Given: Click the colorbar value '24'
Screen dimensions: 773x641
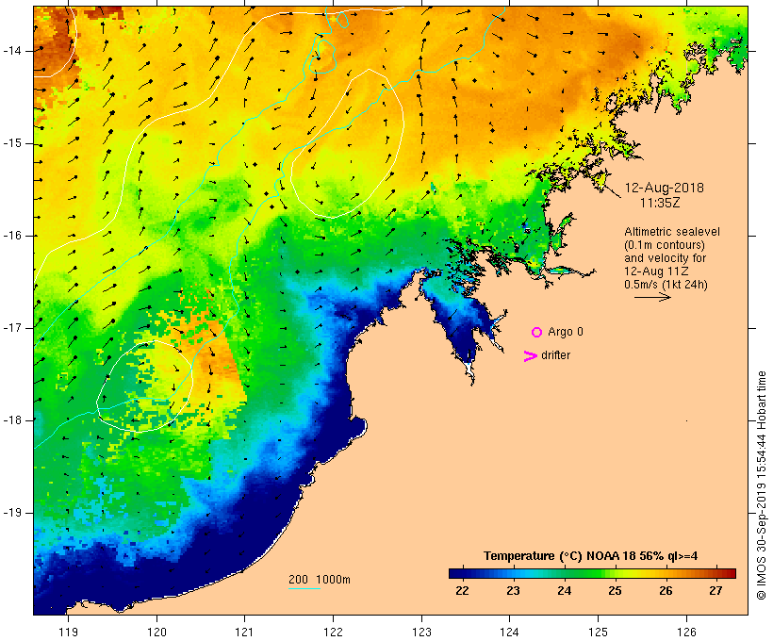Looking at the screenshot, I should click(564, 590).
